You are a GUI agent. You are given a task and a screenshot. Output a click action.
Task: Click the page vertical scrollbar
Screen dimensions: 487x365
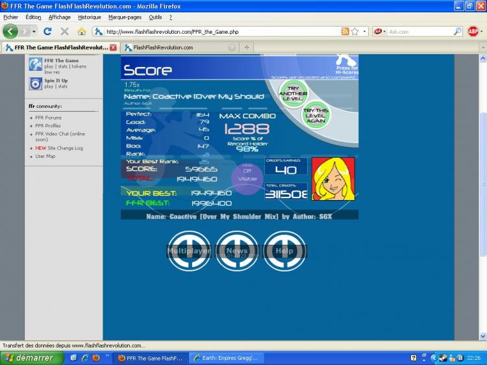[482, 182]
